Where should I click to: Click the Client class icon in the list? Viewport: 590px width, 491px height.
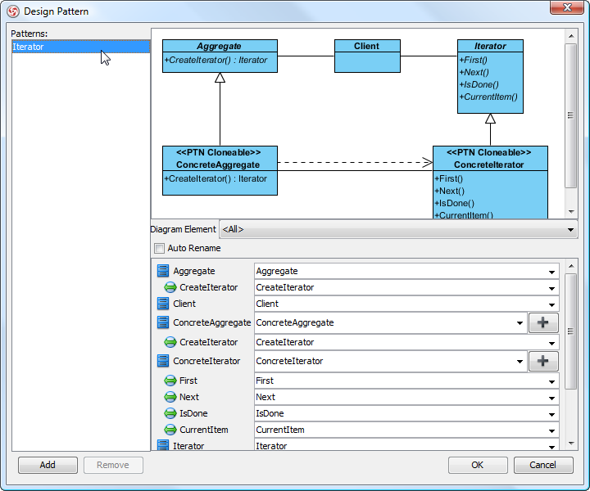click(x=163, y=304)
